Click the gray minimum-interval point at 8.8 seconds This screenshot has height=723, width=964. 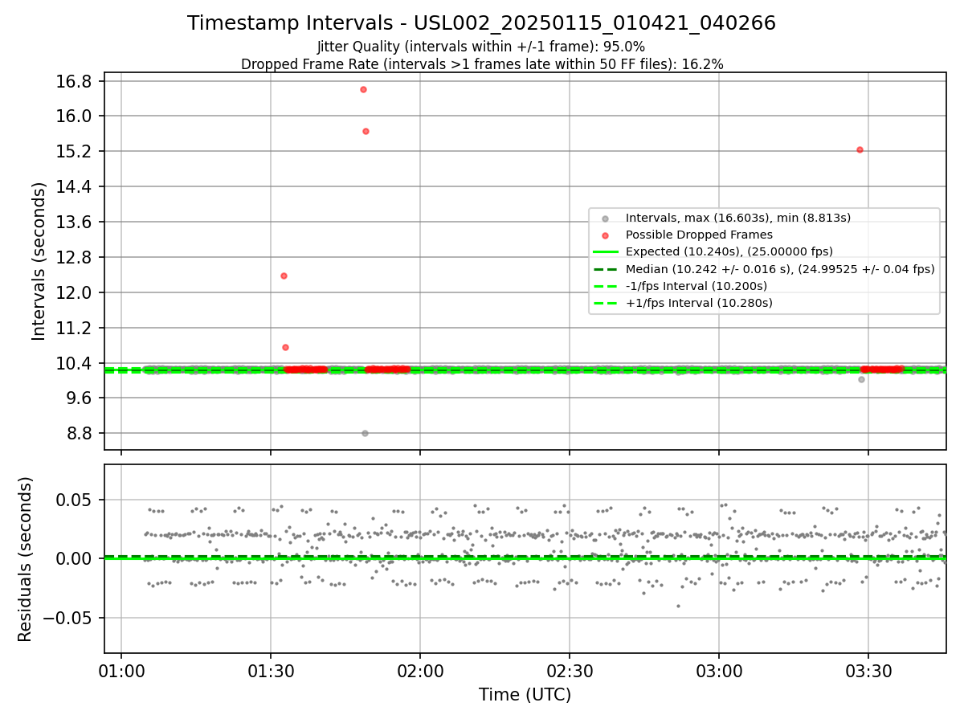pyautogui.click(x=365, y=433)
